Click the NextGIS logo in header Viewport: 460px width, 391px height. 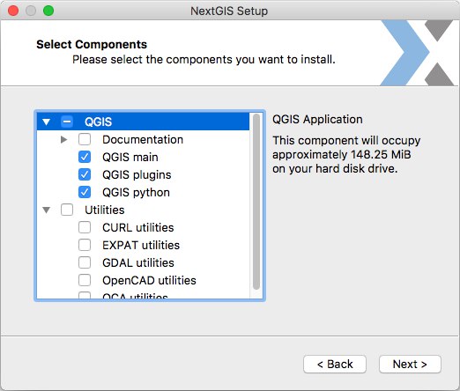(x=418, y=53)
